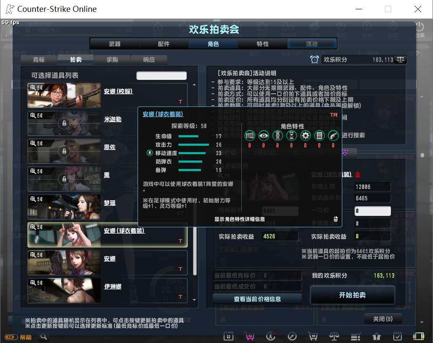This screenshot has width=433, height=343.
Task: Click the white 一口价 price input field
Action: [372, 211]
